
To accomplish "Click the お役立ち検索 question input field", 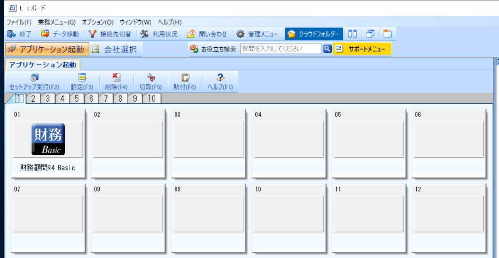I will tap(280, 49).
